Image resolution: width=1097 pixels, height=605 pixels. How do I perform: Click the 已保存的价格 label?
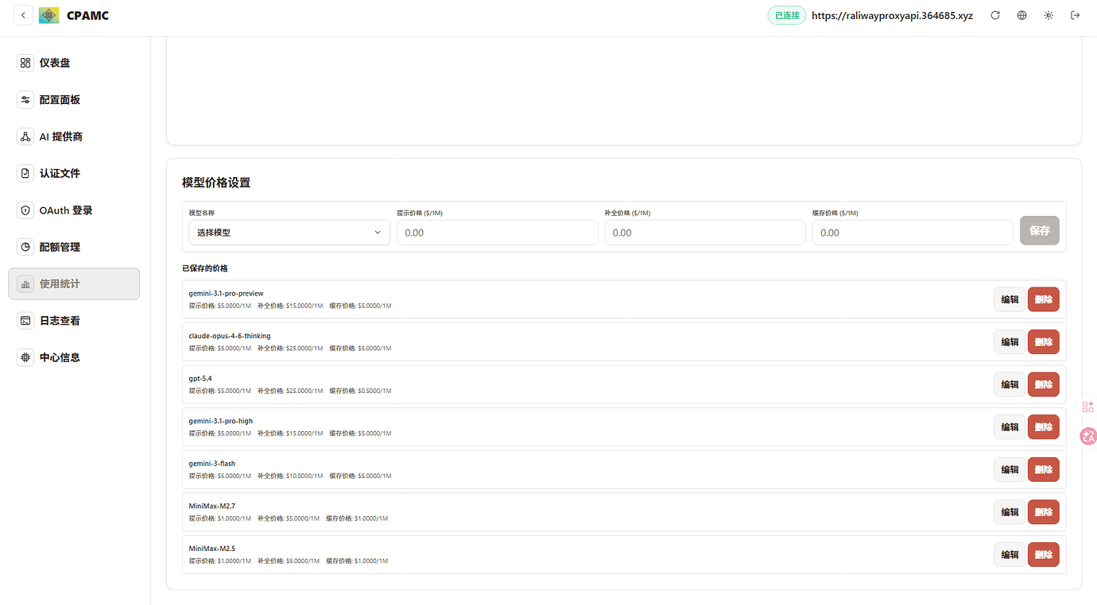205,268
